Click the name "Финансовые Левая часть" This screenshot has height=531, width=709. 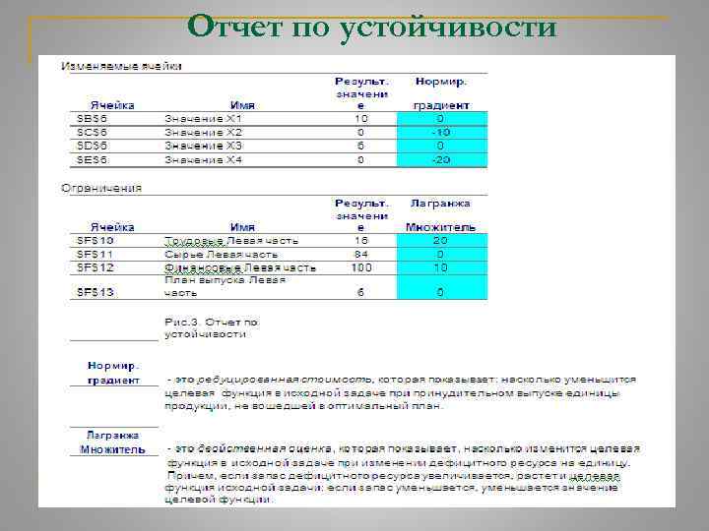240,268
